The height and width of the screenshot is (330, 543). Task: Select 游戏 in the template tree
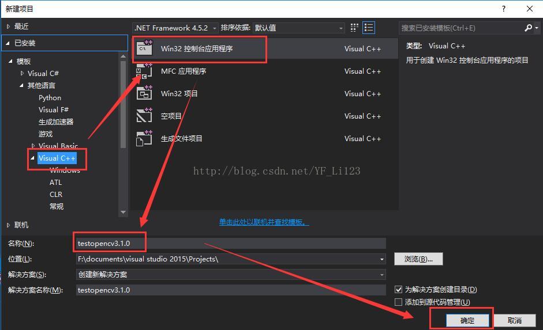click(46, 134)
